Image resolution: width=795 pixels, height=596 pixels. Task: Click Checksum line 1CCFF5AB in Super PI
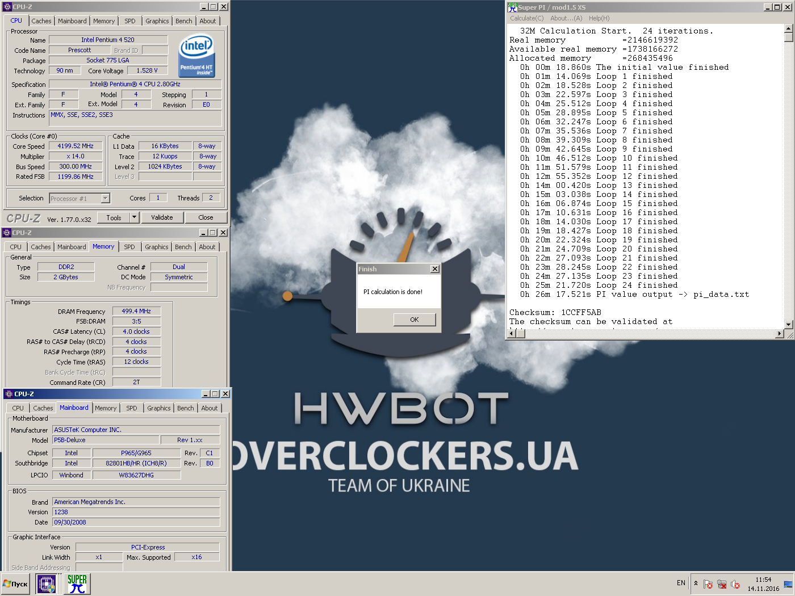click(555, 312)
